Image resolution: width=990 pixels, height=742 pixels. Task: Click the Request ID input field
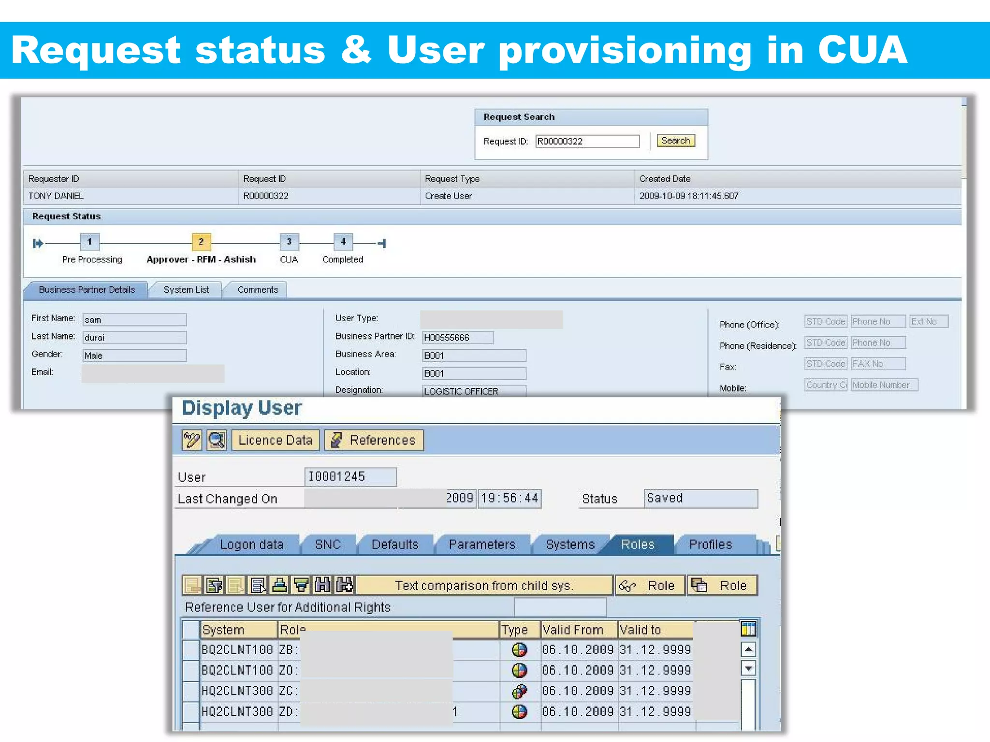coord(587,141)
